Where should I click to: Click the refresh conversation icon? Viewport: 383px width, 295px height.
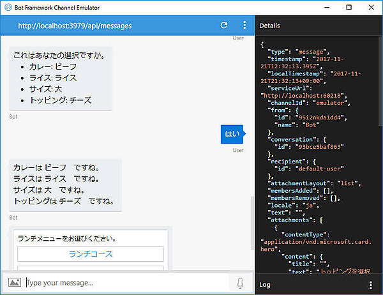(x=223, y=26)
